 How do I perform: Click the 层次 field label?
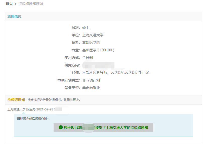click(x=76, y=28)
